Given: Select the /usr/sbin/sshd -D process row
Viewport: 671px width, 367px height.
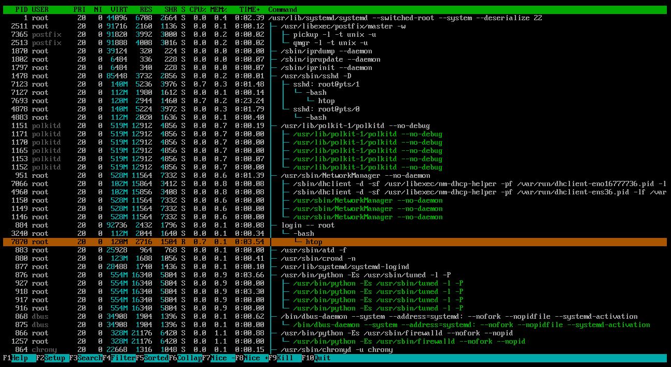Looking at the screenshot, I should tap(334, 76).
